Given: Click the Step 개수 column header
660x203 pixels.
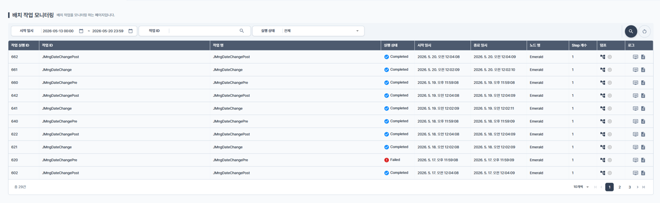Looking at the screenshot, I should coord(583,45).
